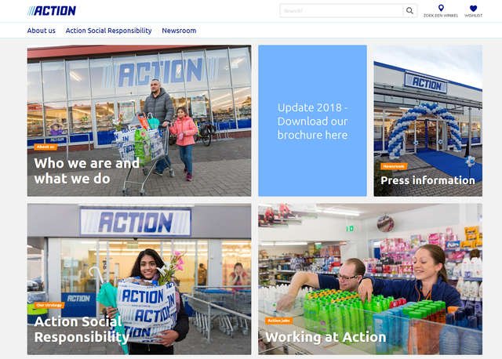The width and height of the screenshot is (502, 359).
Task: Open the 'Press information' tile
Action: pyautogui.click(x=427, y=121)
